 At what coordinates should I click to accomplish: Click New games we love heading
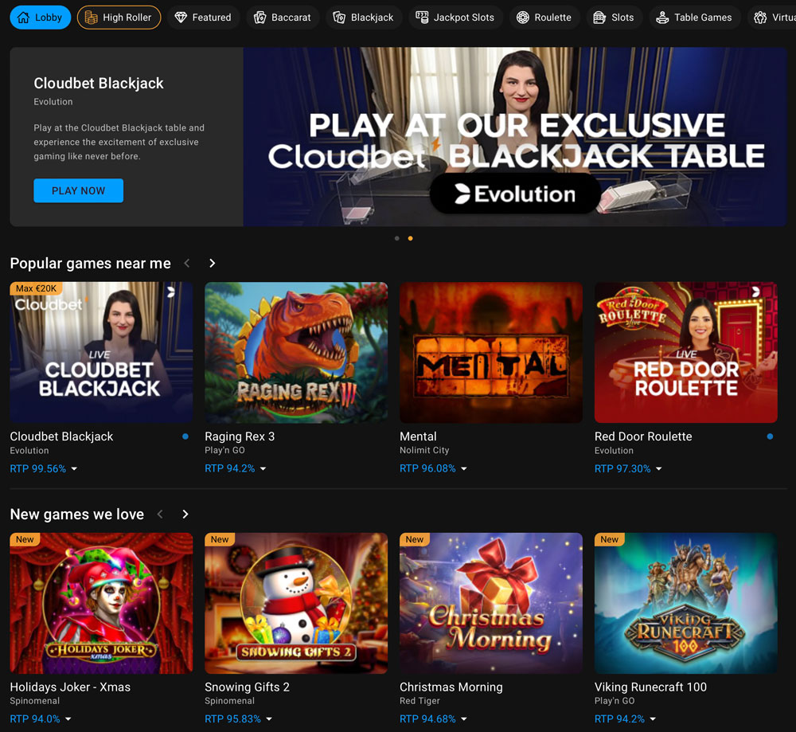point(77,514)
